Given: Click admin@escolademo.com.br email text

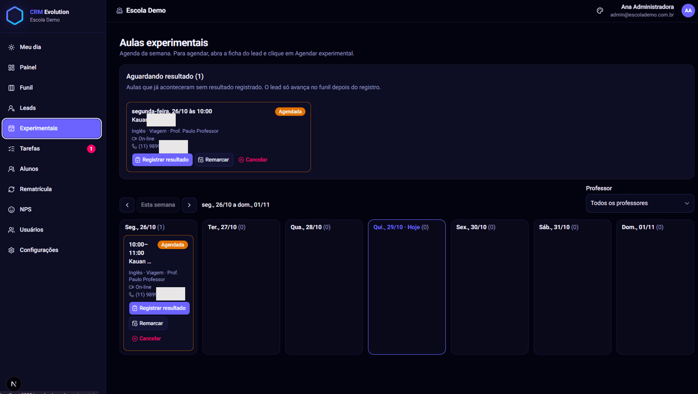Looking at the screenshot, I should point(642,15).
